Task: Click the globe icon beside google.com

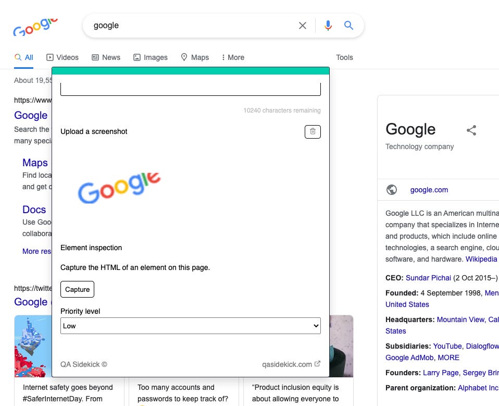Action: tap(391, 190)
